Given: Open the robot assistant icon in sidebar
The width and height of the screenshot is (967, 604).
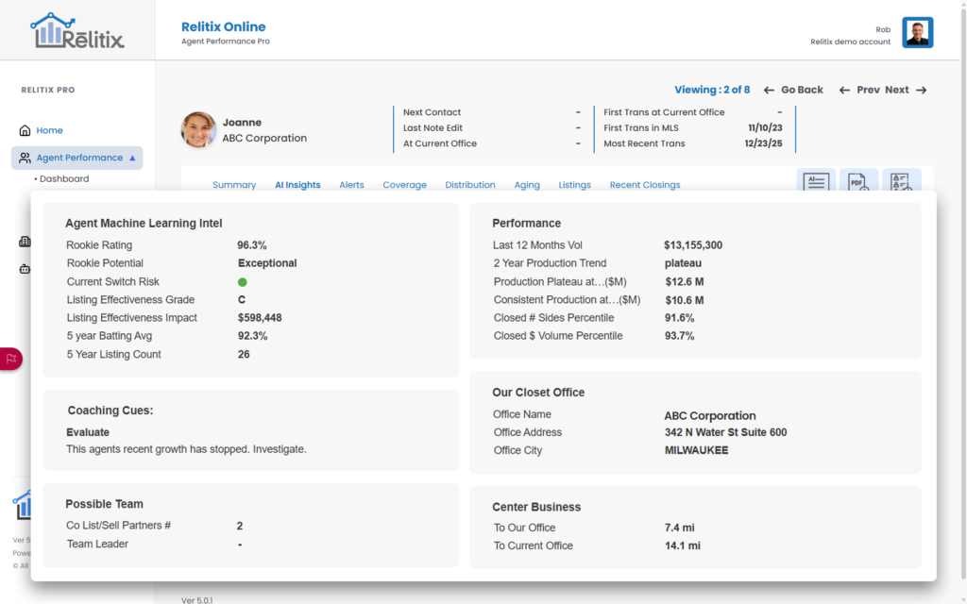Looking at the screenshot, I should point(25,269).
